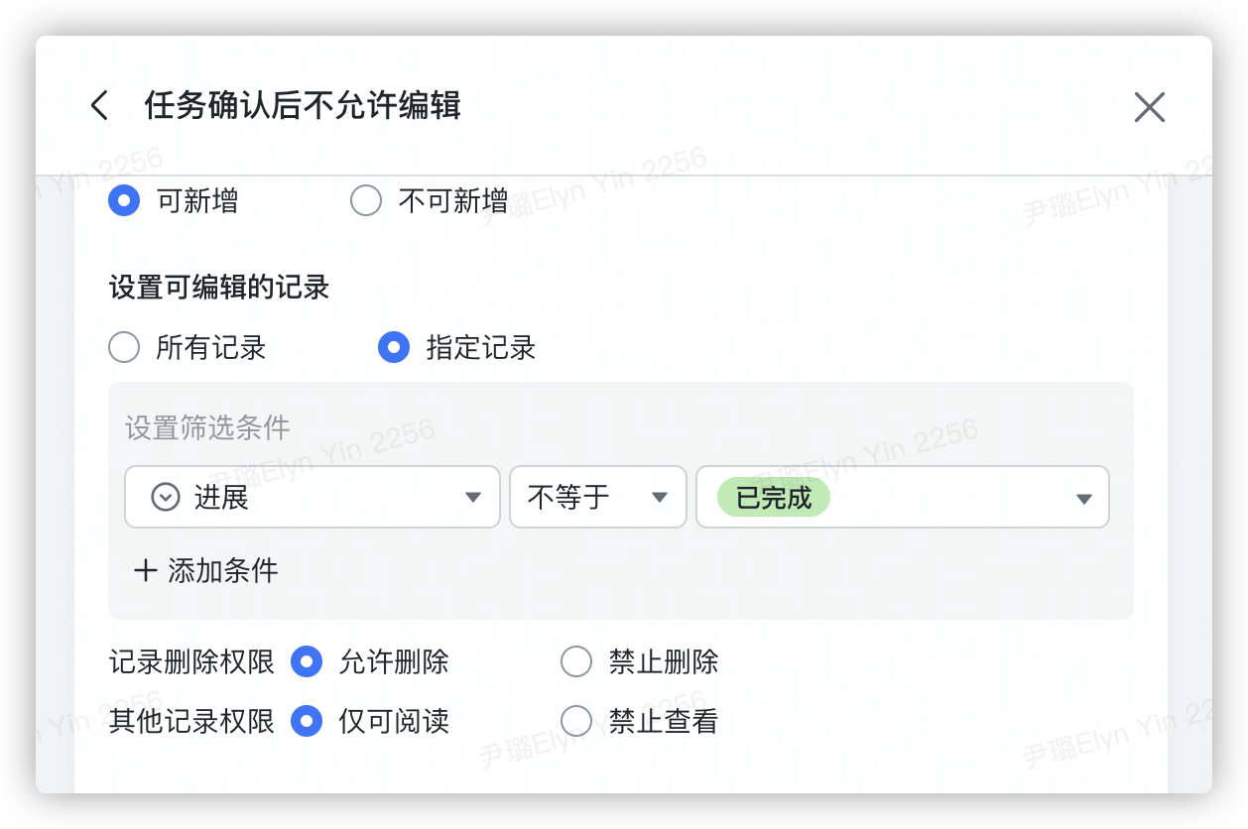
Task: Click the title 任务确认后不允许编辑
Action: 303,105
